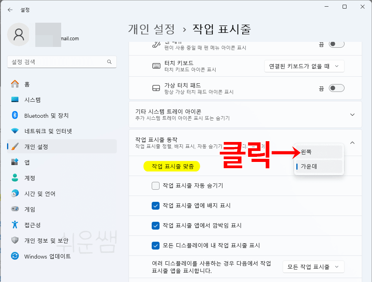Open 게임 settings category
The image size is (372, 282).
coord(62,209)
